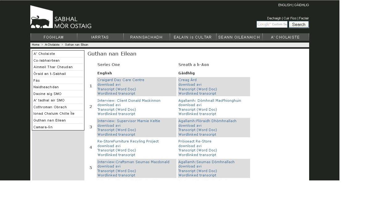
Task: Select the Ealain is Cultar tab
Action: pos(193,37)
